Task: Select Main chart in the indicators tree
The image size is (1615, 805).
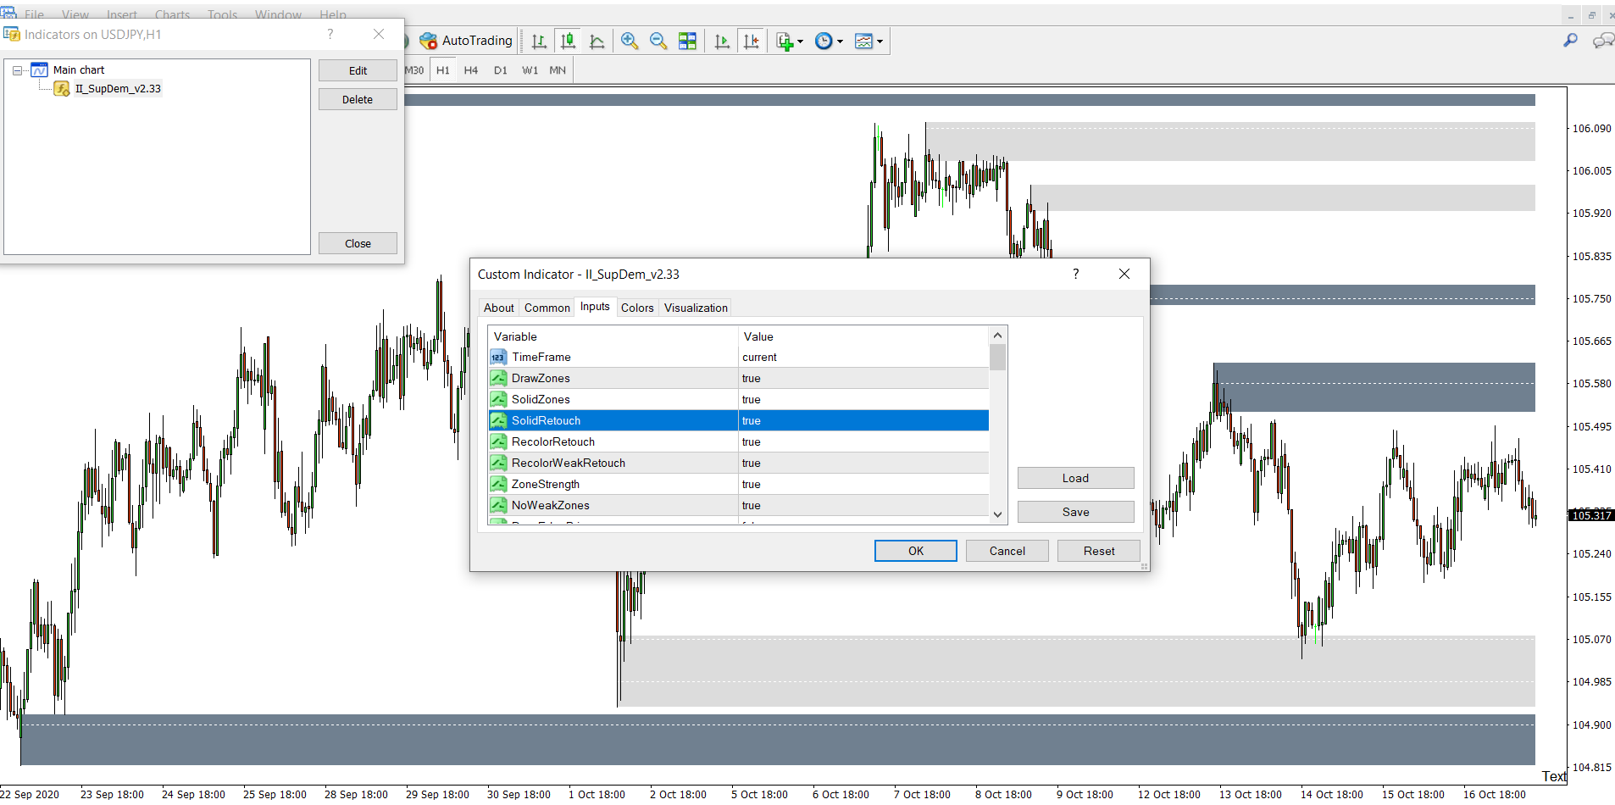Action: [x=79, y=70]
